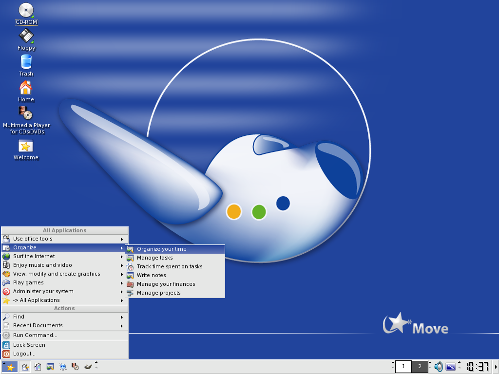This screenshot has width=499, height=374.
Task: Open Administer your system submenu
Action: pyautogui.click(x=65, y=291)
